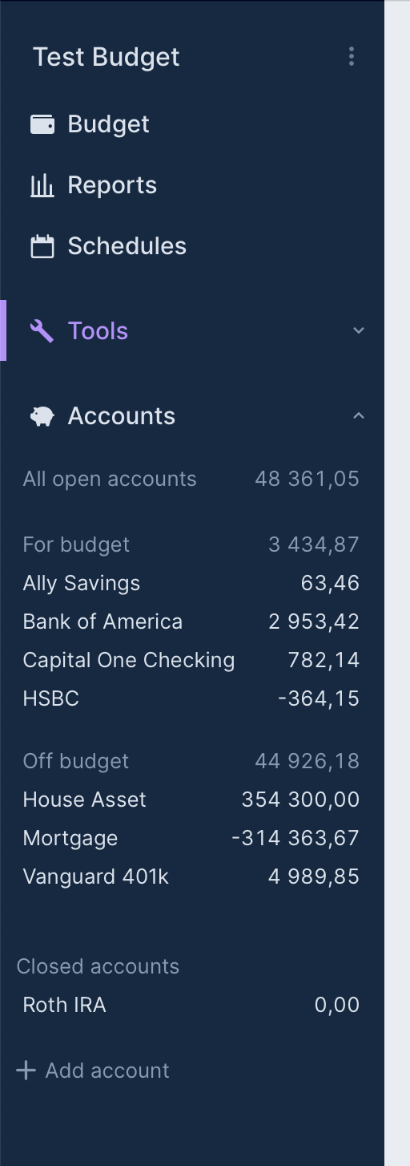
Task: Select All open accounts
Action: click(x=192, y=479)
